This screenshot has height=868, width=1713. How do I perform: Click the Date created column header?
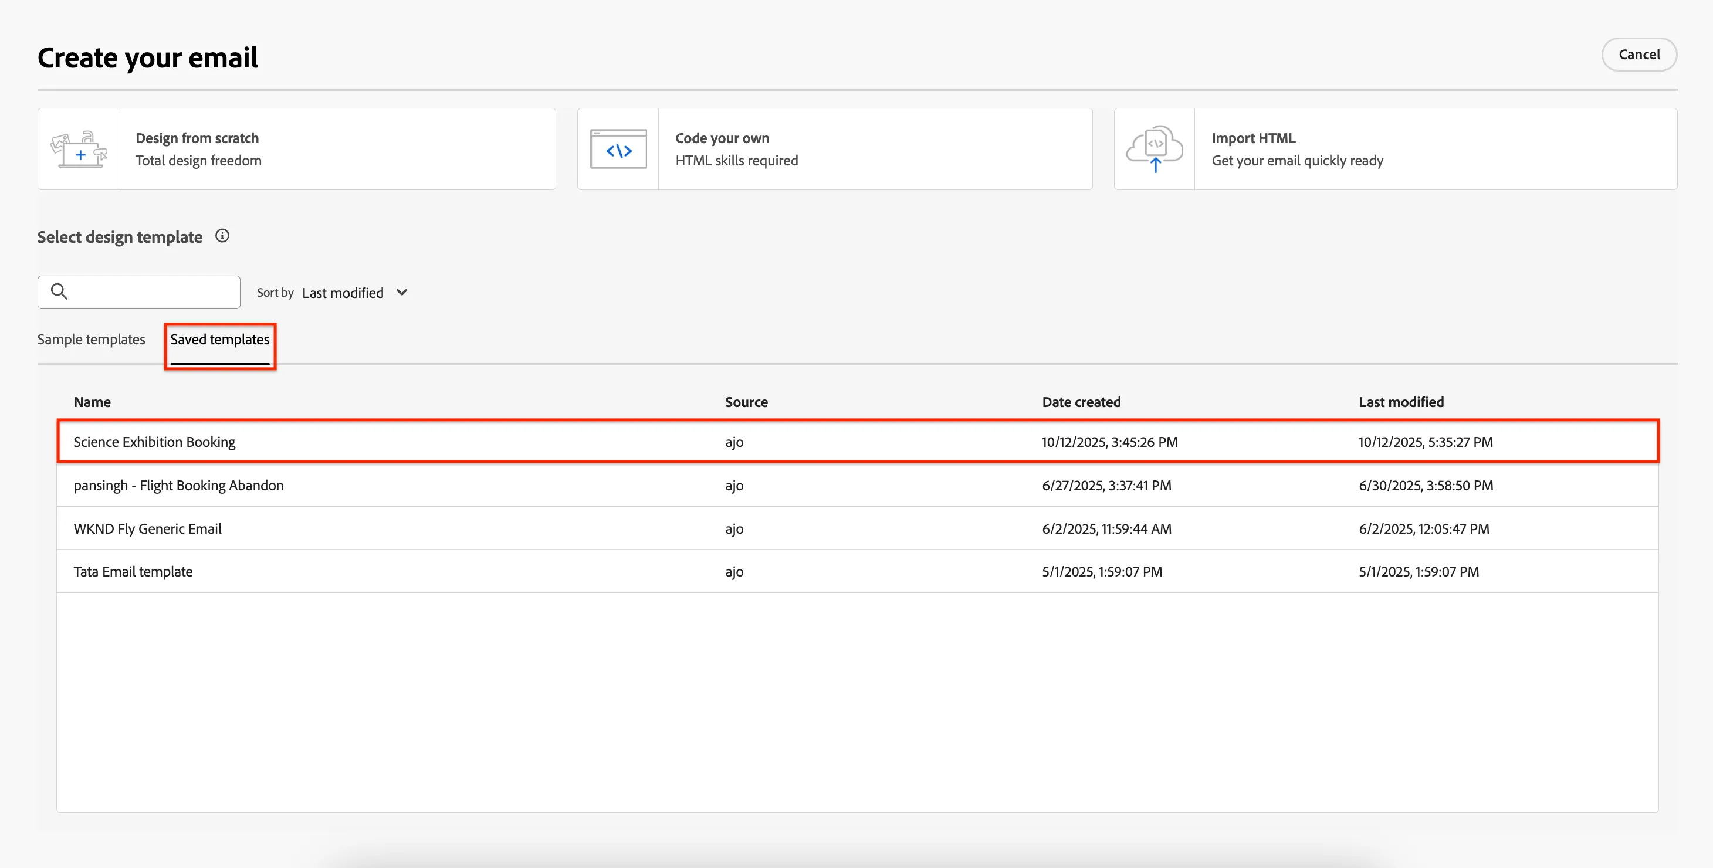click(x=1081, y=402)
